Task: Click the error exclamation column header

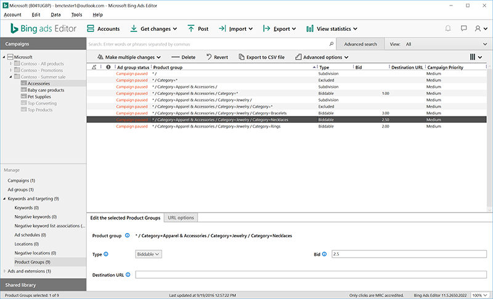Action: click(x=108, y=67)
